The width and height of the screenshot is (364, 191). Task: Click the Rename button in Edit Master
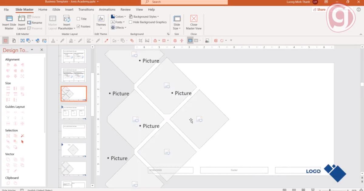[x=35, y=22]
